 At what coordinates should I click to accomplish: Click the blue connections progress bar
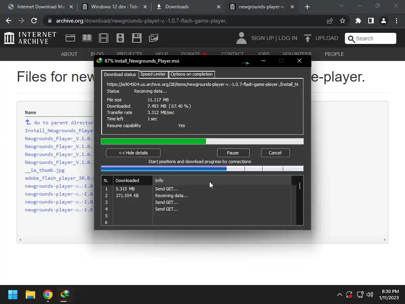click(202, 169)
